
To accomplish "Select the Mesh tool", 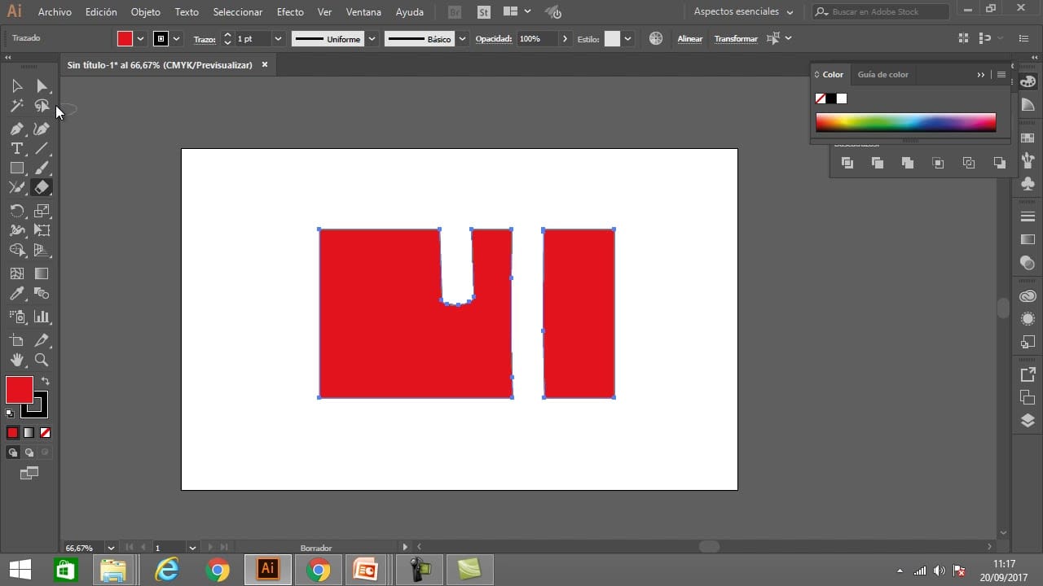I will (16, 273).
